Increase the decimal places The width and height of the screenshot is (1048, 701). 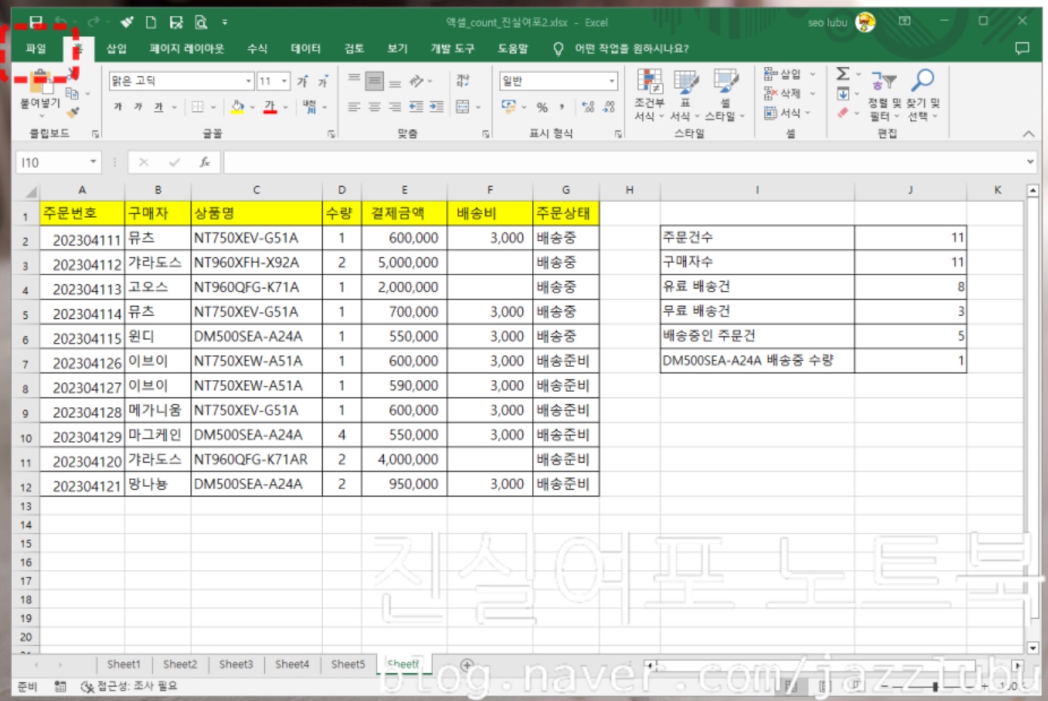pos(589,107)
